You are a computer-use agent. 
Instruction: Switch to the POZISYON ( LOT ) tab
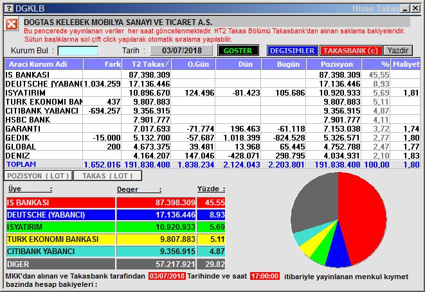tap(38, 176)
